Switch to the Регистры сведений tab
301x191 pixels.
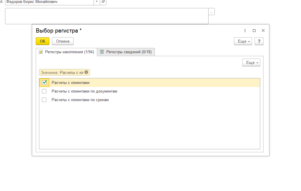(126, 52)
